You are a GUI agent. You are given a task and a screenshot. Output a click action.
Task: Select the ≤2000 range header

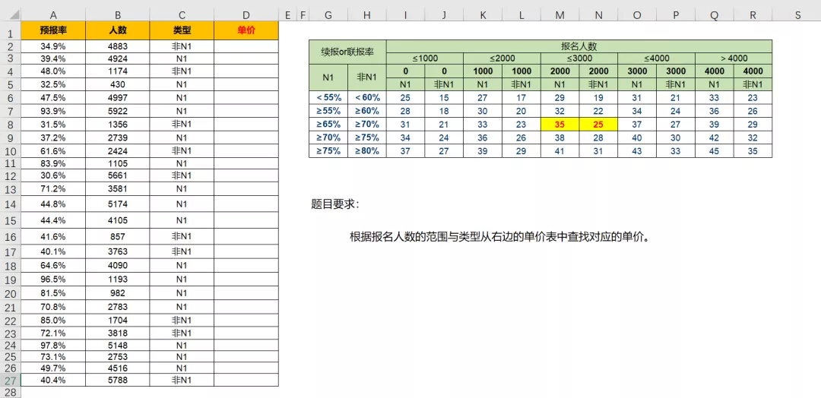(x=502, y=58)
